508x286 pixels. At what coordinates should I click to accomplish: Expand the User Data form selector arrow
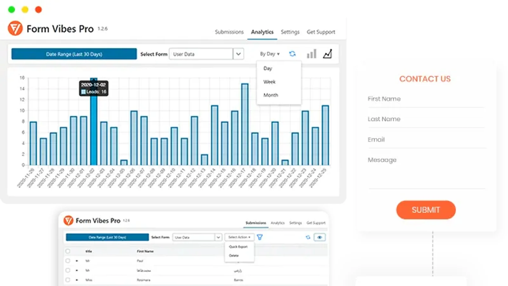click(x=238, y=54)
